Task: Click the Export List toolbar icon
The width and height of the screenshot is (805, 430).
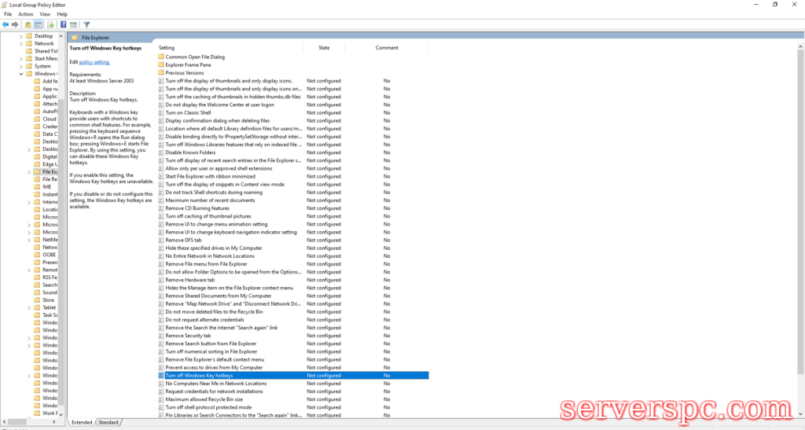Action: [50, 24]
